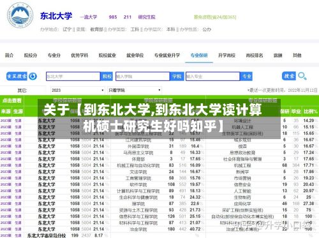Image resolution: width=319 pixels, height=238 pixels.
Task: Click the 机械工程与自动化学院 cell
Action: click(138, 165)
